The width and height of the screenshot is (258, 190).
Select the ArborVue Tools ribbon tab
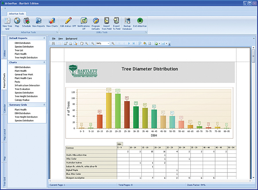[16, 14]
